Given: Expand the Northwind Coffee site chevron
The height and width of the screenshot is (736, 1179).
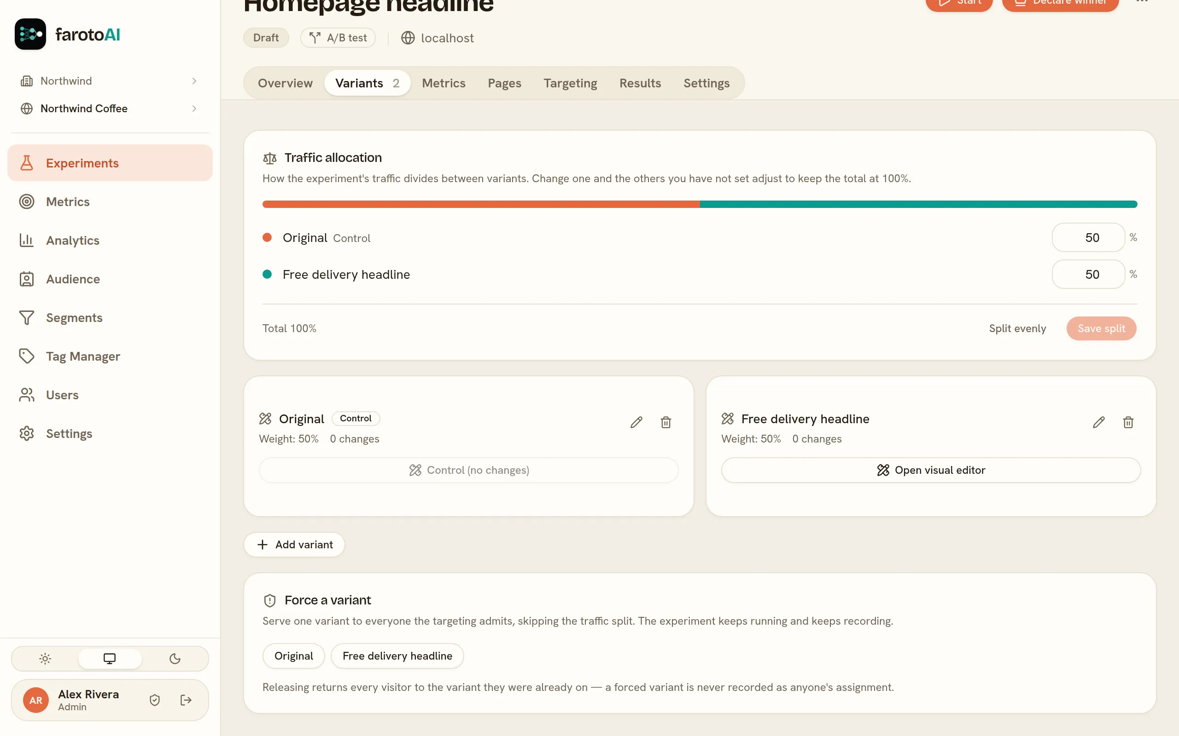Looking at the screenshot, I should [x=194, y=109].
